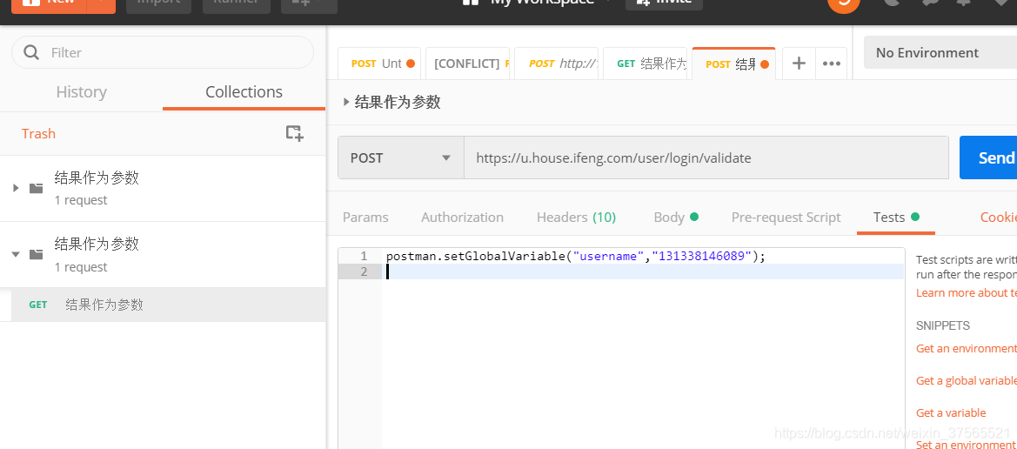
Task: Click the search icon in the Filter box
Action: coord(31,52)
